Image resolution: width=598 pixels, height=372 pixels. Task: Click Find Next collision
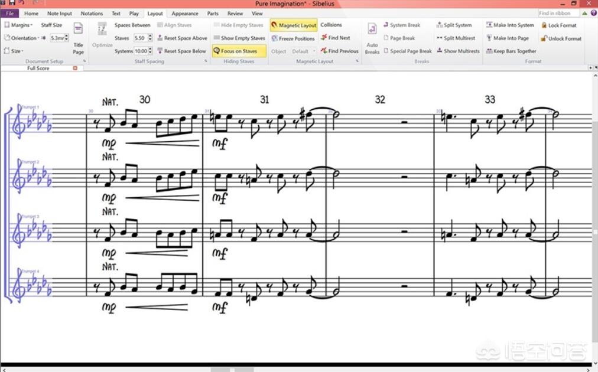point(335,38)
